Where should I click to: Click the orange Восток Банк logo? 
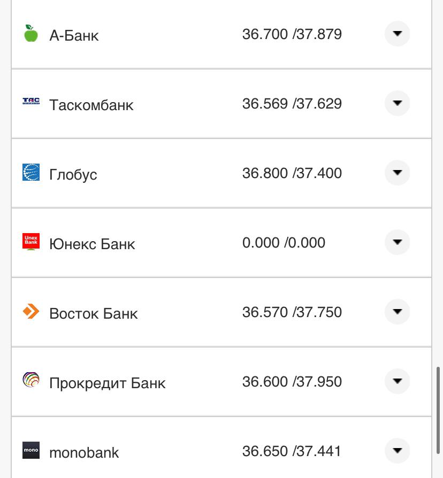pyautogui.click(x=31, y=311)
